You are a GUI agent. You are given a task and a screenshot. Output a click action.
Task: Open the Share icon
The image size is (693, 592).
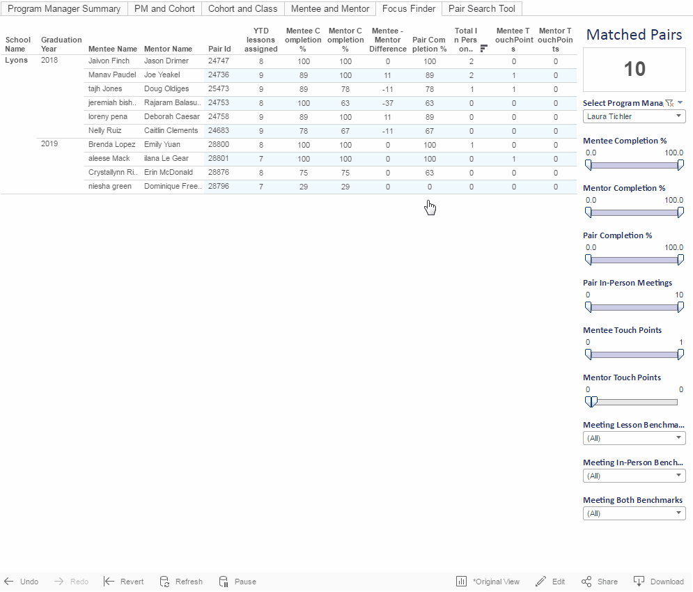(586, 582)
